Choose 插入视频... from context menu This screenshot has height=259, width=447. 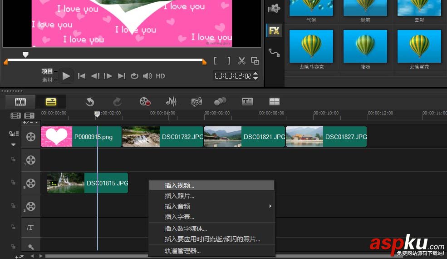pos(179,185)
